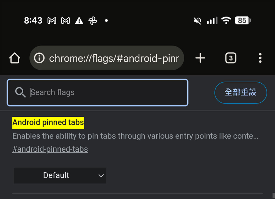
Task: Expand the chevron next to Default
Action: 101,175
